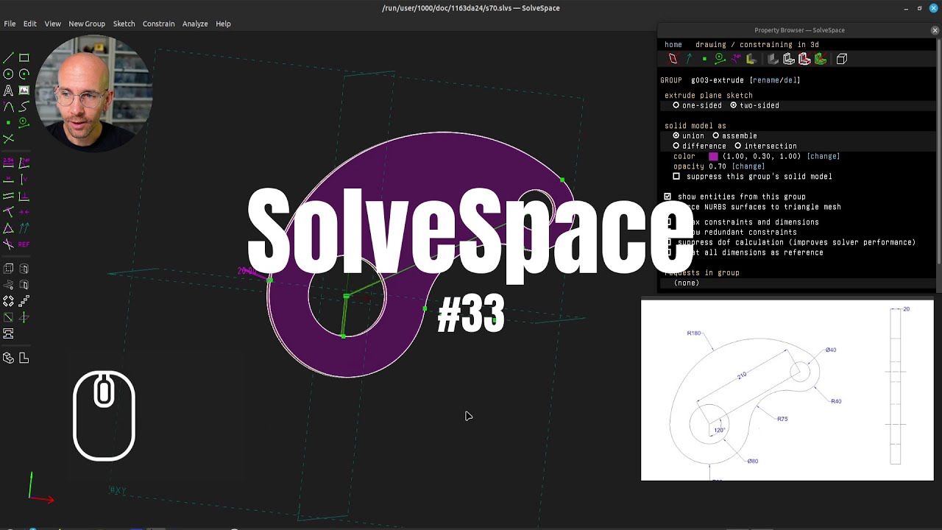This screenshot has height=530, width=942.
Task: Create new extrude group
Action: pyautogui.click(x=8, y=269)
